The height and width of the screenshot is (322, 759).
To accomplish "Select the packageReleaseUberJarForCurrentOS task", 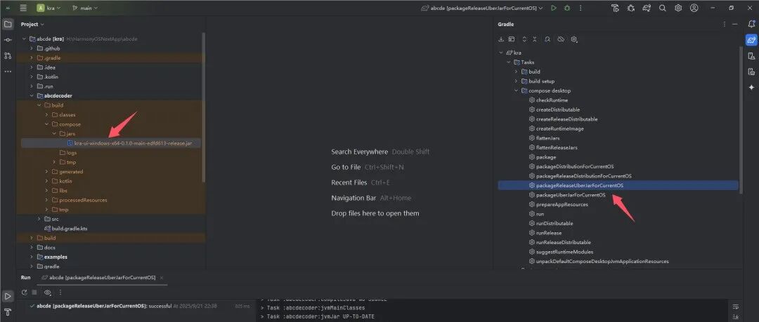I will coord(618,185).
